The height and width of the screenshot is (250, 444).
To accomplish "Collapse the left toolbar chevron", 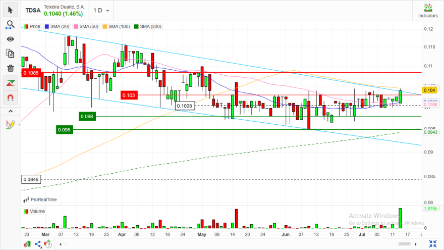I will coord(11,112).
